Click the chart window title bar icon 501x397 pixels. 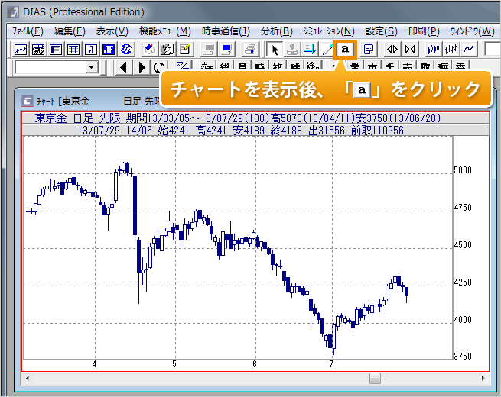(x=28, y=101)
